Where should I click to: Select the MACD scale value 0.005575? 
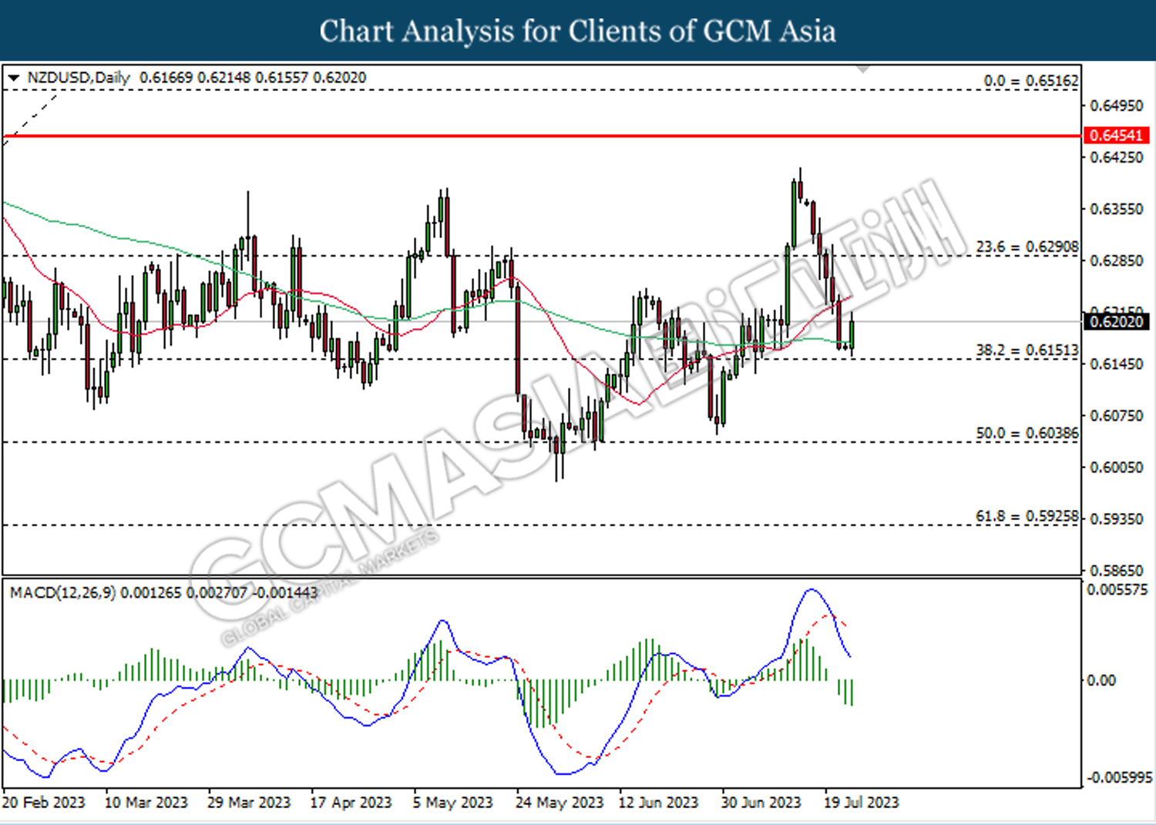pos(1117,590)
